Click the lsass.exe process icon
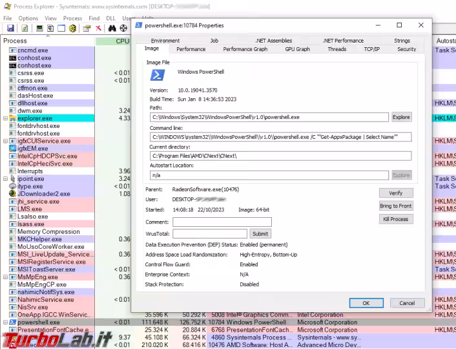Screen dimensions: 456x349 (x=12, y=224)
